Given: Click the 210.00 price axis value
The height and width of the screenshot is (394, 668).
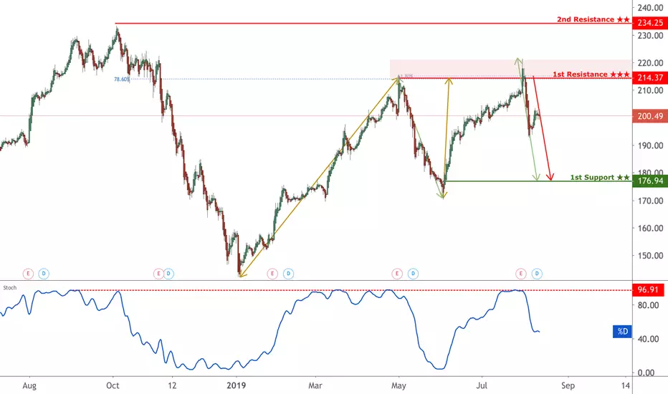Looking at the screenshot, I should click(650, 90).
